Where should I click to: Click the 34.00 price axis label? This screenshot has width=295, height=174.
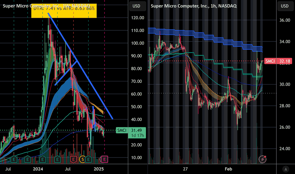pos(285,41)
